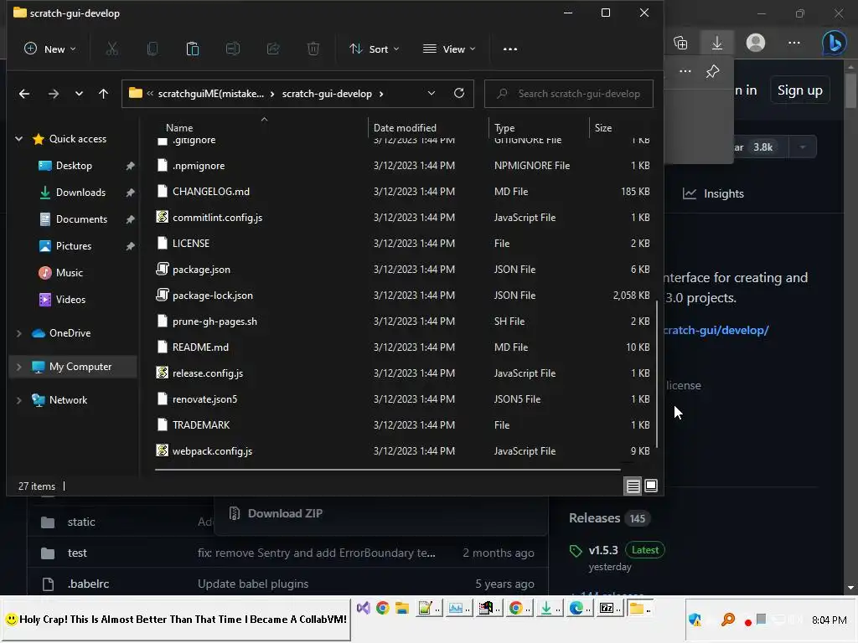858x643 pixels.
Task: Click the Delete trash icon
Action: tap(313, 49)
